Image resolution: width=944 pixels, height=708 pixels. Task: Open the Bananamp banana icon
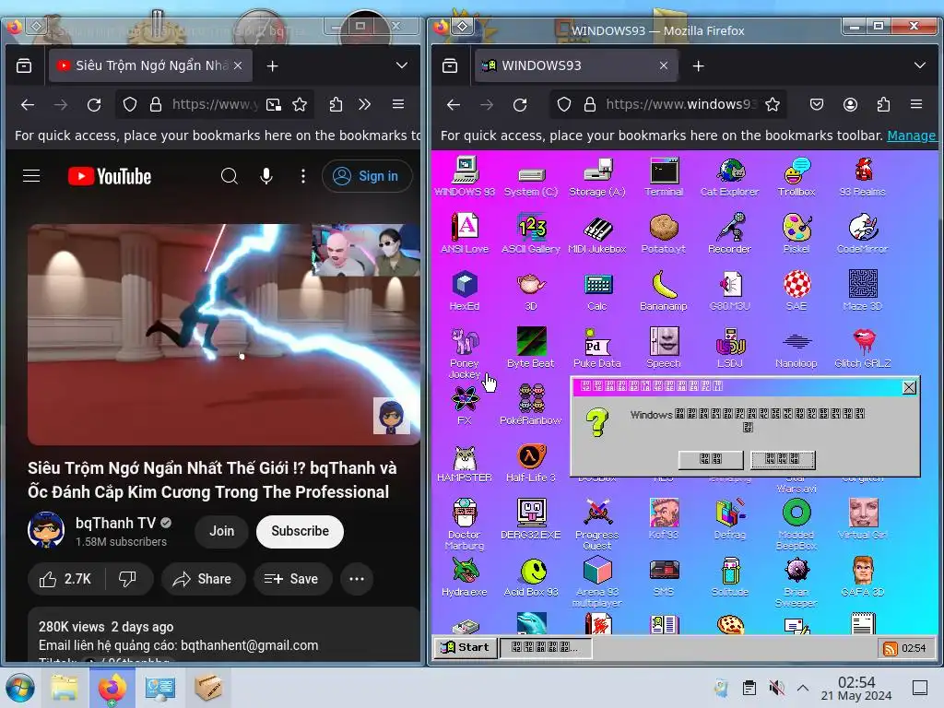[x=664, y=290]
